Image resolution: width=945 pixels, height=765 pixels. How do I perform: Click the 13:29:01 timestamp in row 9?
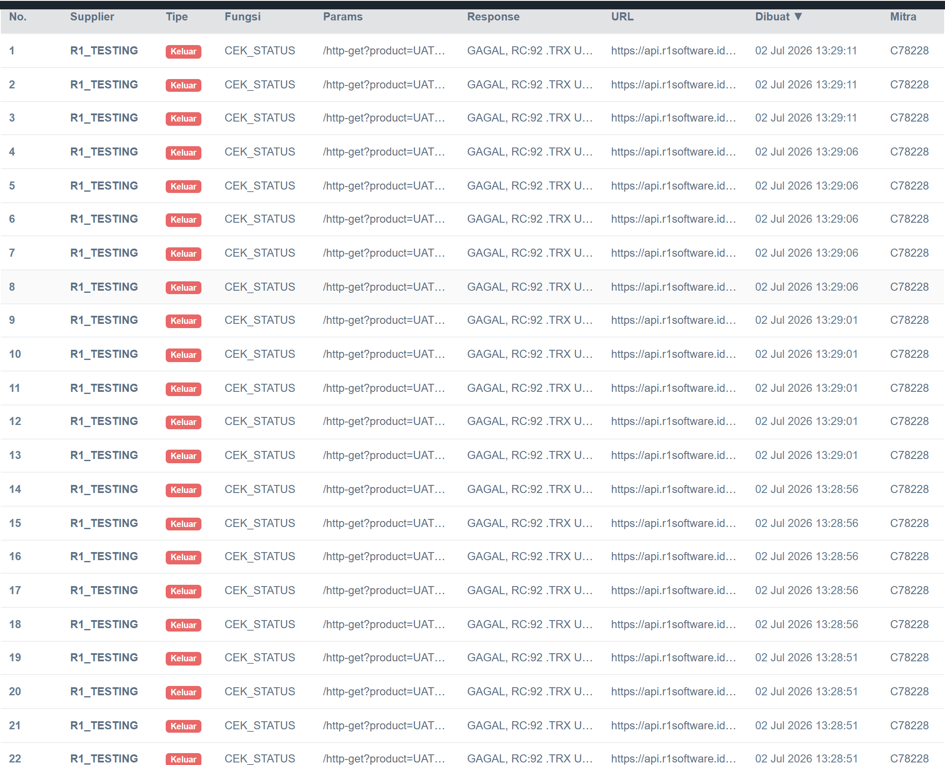[806, 320]
